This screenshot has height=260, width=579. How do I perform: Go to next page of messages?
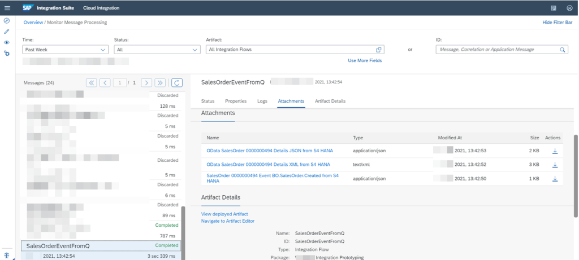(146, 83)
